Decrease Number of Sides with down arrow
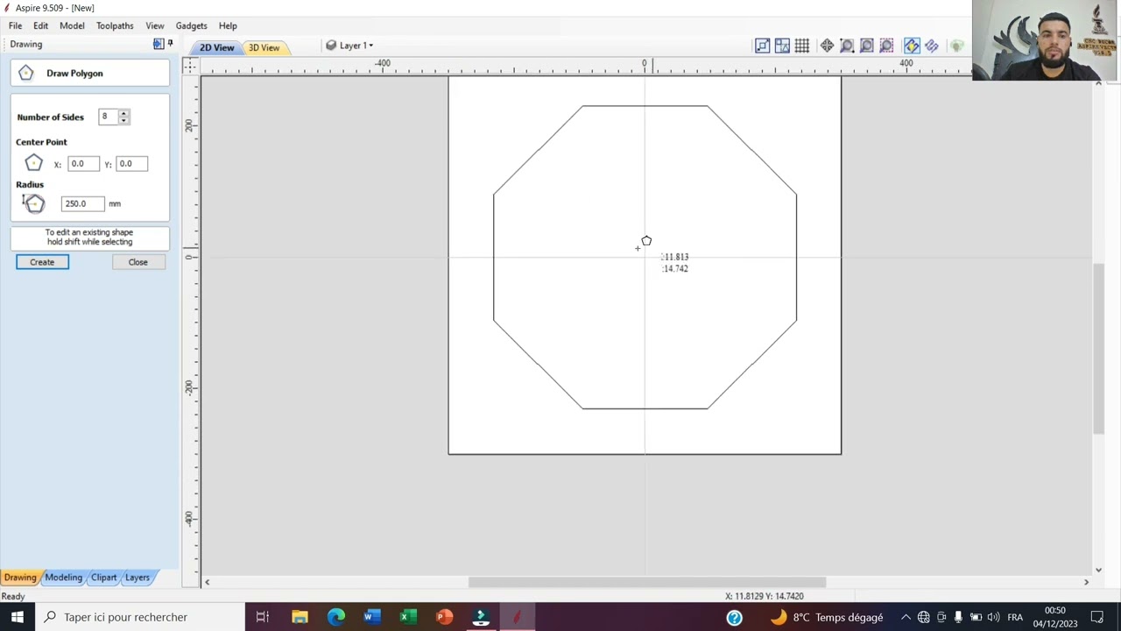This screenshot has height=631, width=1121. point(123,120)
